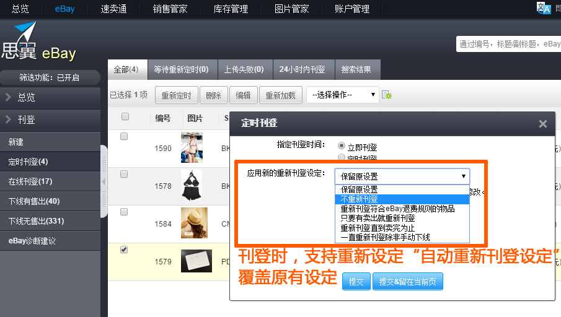The height and width of the screenshot is (317, 561).
Task: Switch to the 上传失败(0) tab
Action: (x=245, y=70)
